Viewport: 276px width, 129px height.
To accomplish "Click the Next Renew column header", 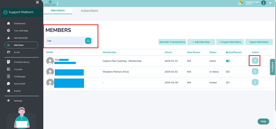I will click(x=193, y=52).
